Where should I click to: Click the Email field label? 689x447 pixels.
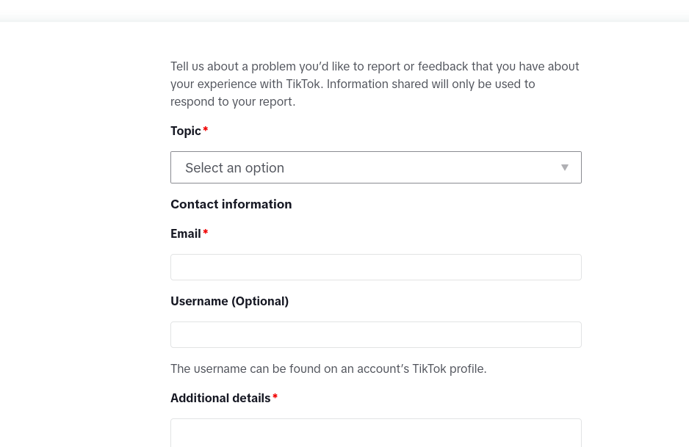pyautogui.click(x=185, y=233)
